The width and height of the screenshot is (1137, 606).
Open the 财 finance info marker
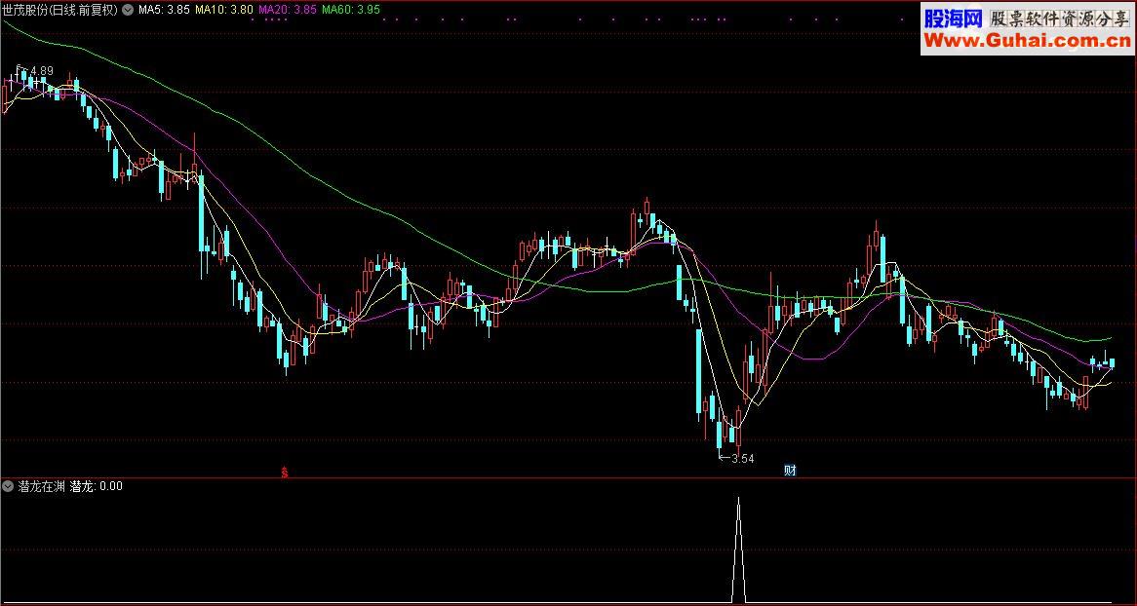791,471
